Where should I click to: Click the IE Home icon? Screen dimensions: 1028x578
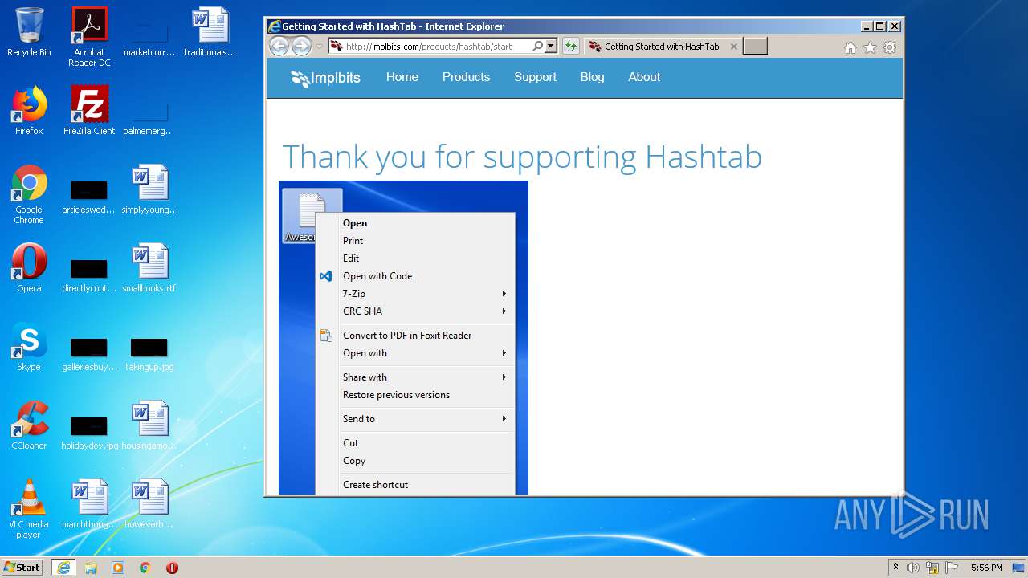851,47
